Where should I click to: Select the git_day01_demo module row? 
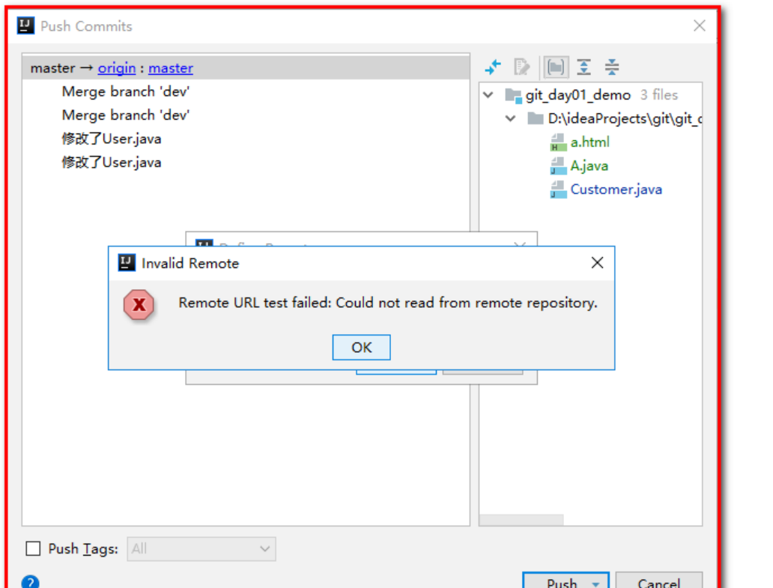pos(590,94)
